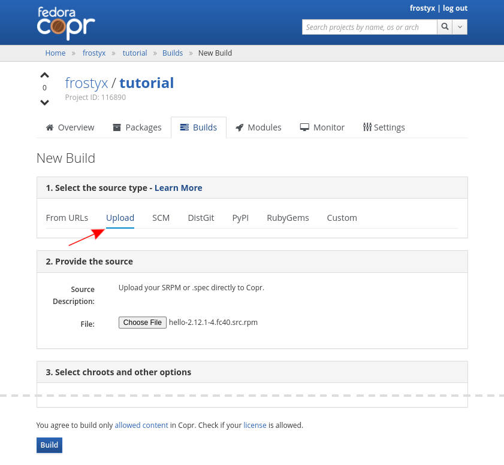Click the house icon on the Overview tab
Image resolution: width=504 pixels, height=465 pixels.
click(x=49, y=127)
